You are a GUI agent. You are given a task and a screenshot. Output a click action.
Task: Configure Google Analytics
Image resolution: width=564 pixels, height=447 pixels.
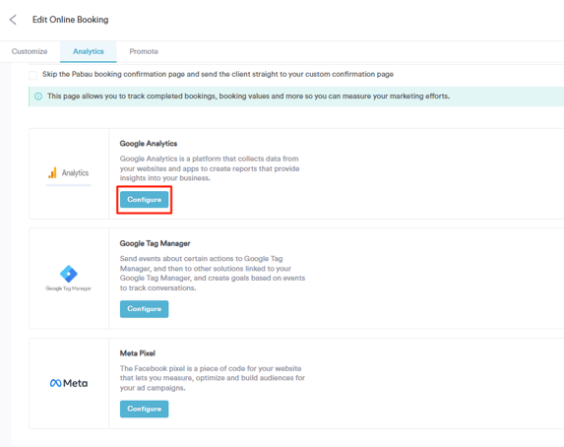click(x=145, y=200)
